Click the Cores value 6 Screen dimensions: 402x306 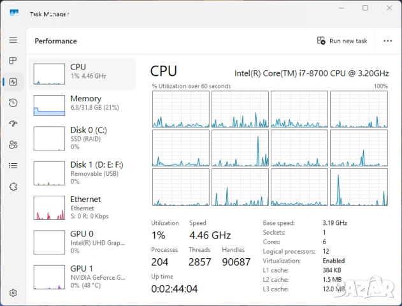point(324,242)
